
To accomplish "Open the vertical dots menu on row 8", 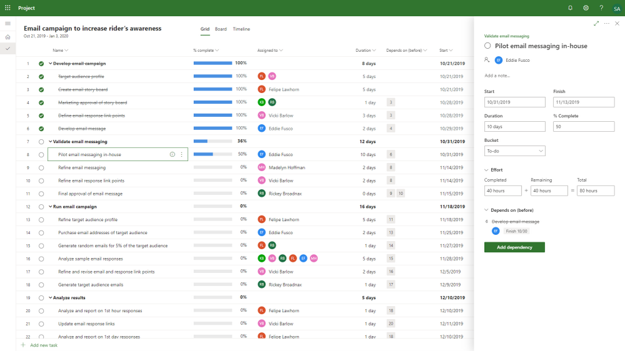I will [x=182, y=154].
